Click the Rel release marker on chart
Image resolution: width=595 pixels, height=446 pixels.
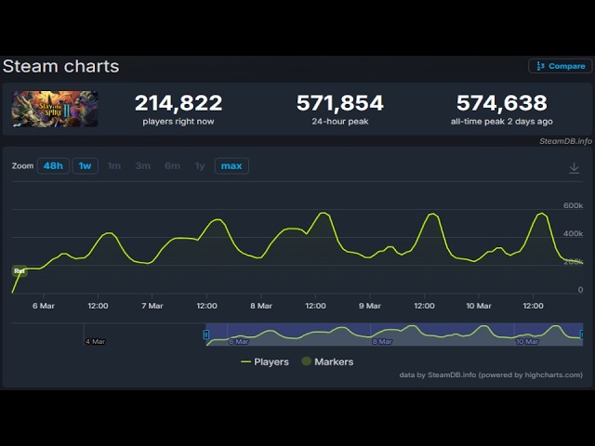[x=20, y=270]
